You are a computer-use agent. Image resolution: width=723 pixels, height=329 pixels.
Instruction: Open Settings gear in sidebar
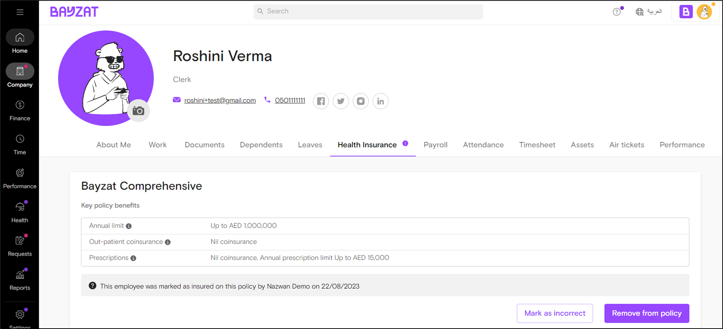click(20, 315)
